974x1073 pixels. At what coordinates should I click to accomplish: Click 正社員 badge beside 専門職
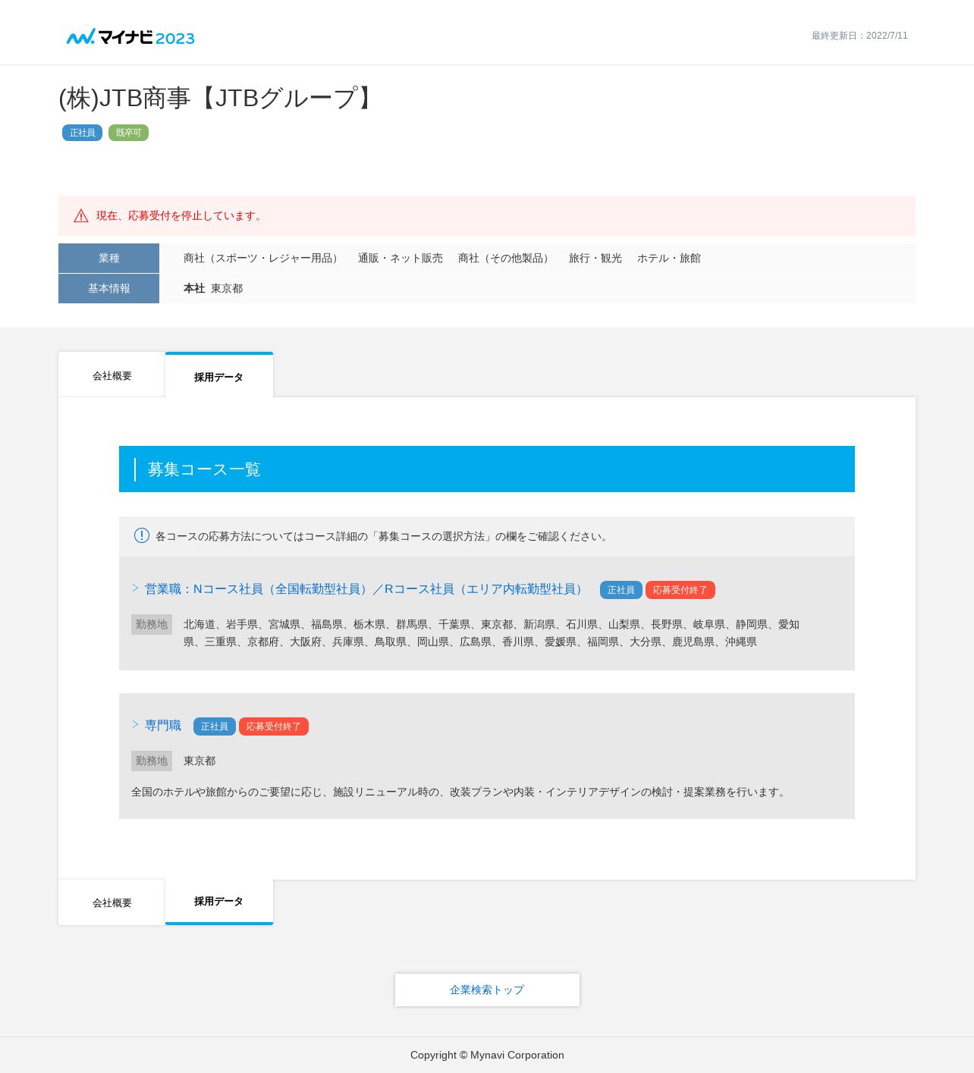(214, 726)
